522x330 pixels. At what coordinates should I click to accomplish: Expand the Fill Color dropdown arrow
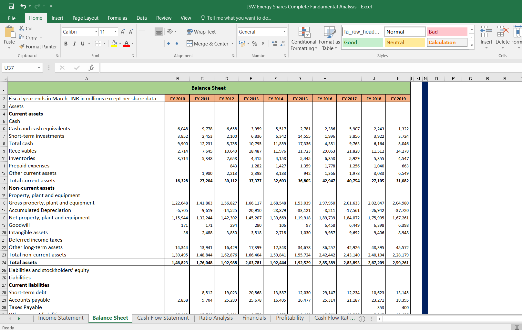click(x=120, y=44)
